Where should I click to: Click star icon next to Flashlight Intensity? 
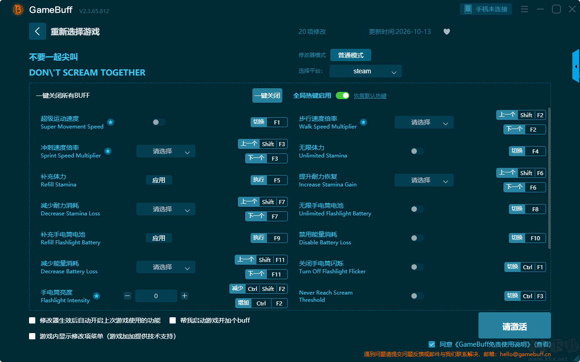[x=97, y=296]
